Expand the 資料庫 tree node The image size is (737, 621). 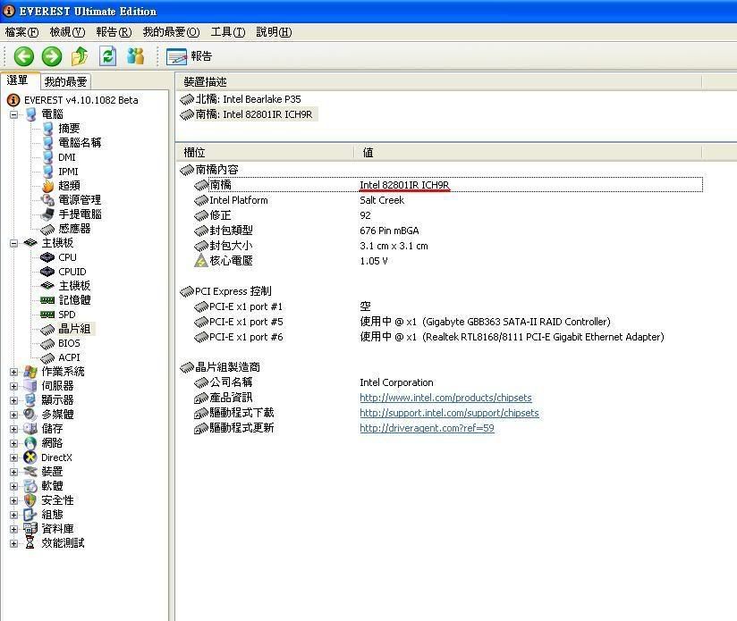click(x=13, y=530)
